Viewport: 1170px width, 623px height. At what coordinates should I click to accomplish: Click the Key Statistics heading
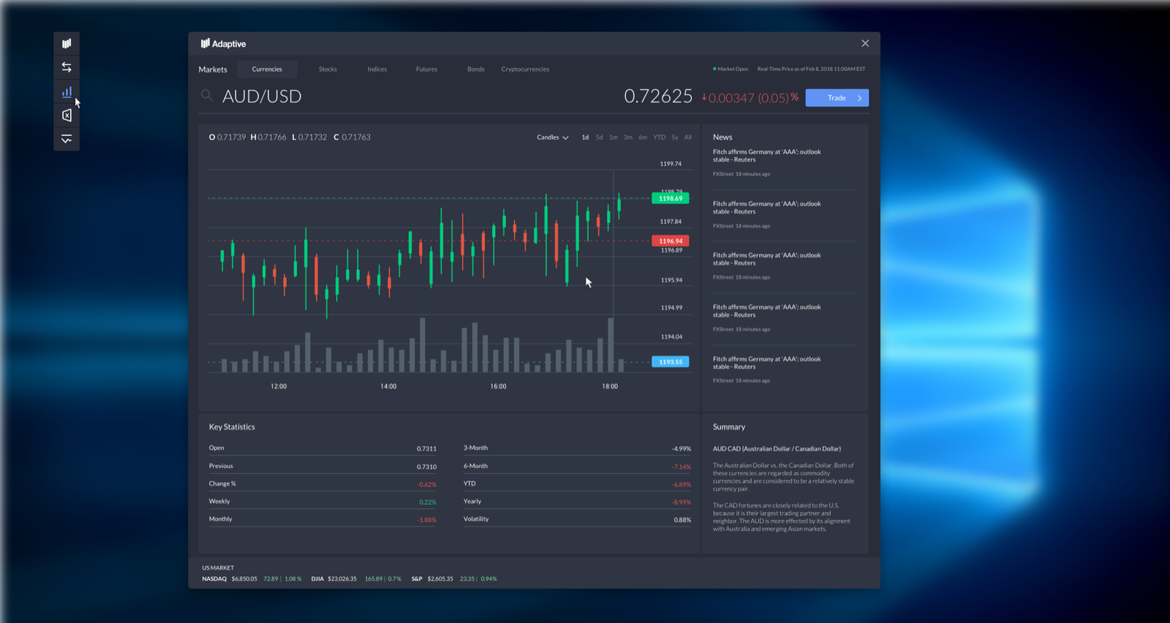click(232, 427)
